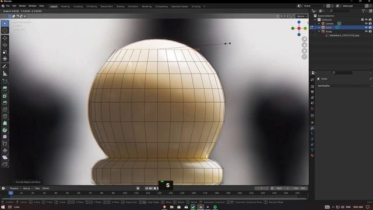Collapse the Collection tree row
373x210 pixels.
pyautogui.click(x=316, y=20)
